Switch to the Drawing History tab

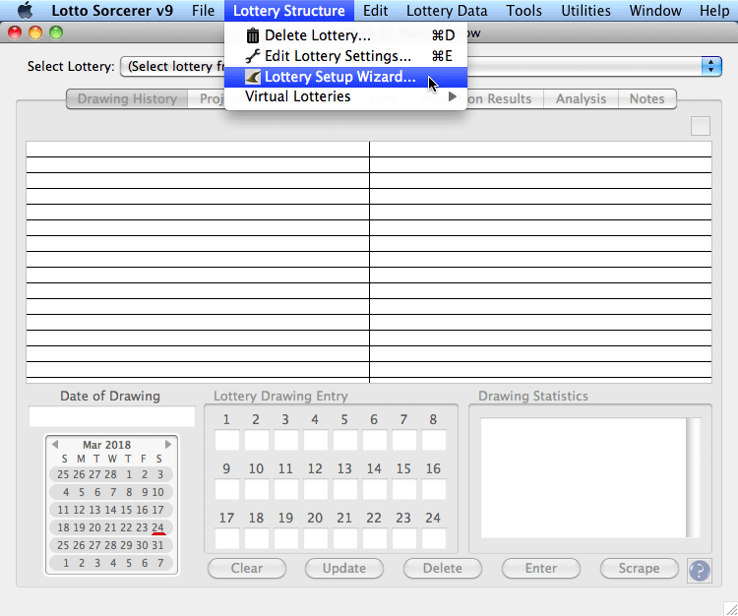tap(127, 98)
